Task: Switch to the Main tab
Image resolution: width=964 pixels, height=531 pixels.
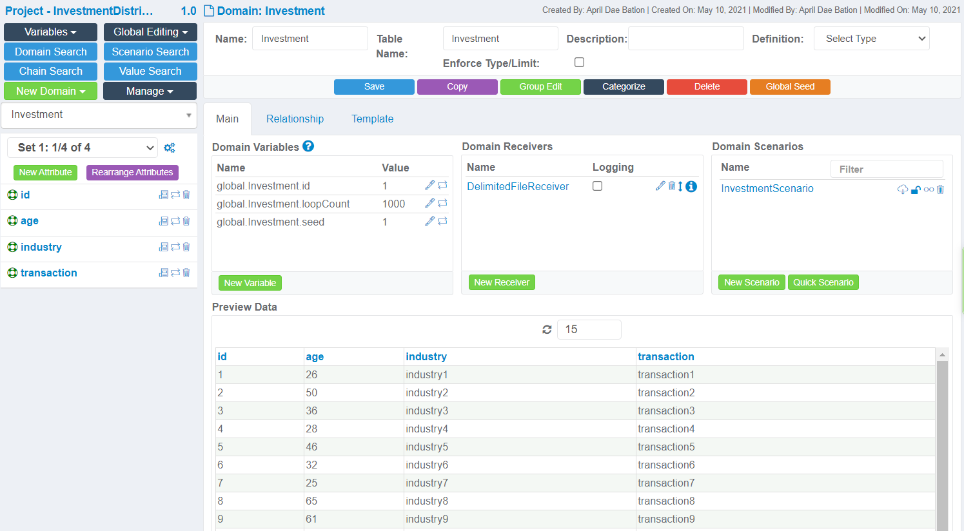Action: pyautogui.click(x=227, y=119)
